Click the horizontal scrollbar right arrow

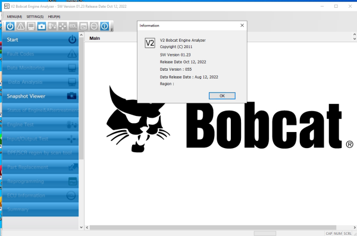[355, 227]
